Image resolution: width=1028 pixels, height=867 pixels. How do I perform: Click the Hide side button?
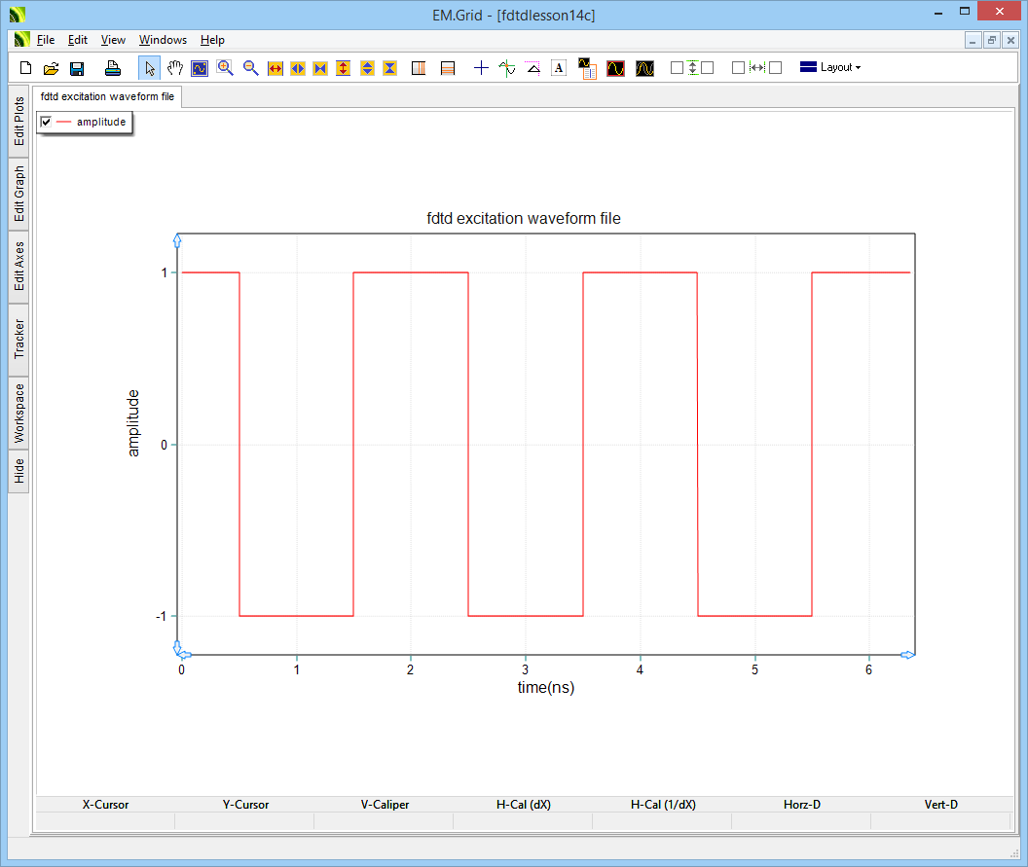click(x=18, y=472)
